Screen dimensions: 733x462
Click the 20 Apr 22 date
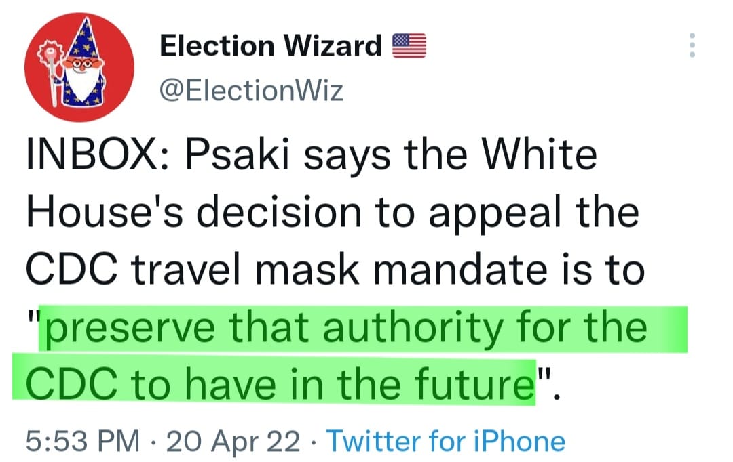click(233, 442)
